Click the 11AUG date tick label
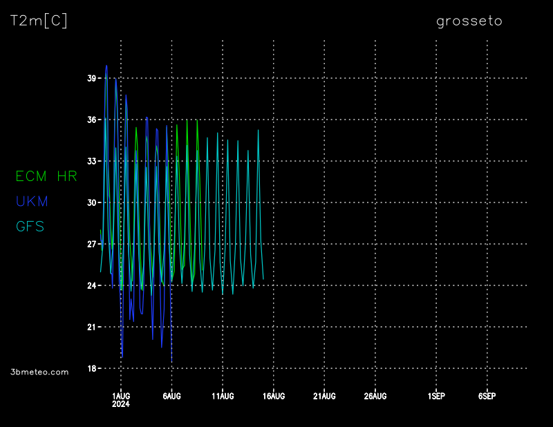Viewport: 553px width, 427px height. pyautogui.click(x=223, y=396)
